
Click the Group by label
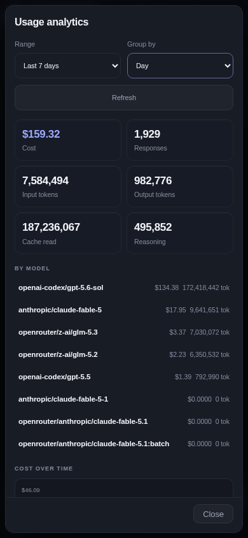tap(141, 44)
